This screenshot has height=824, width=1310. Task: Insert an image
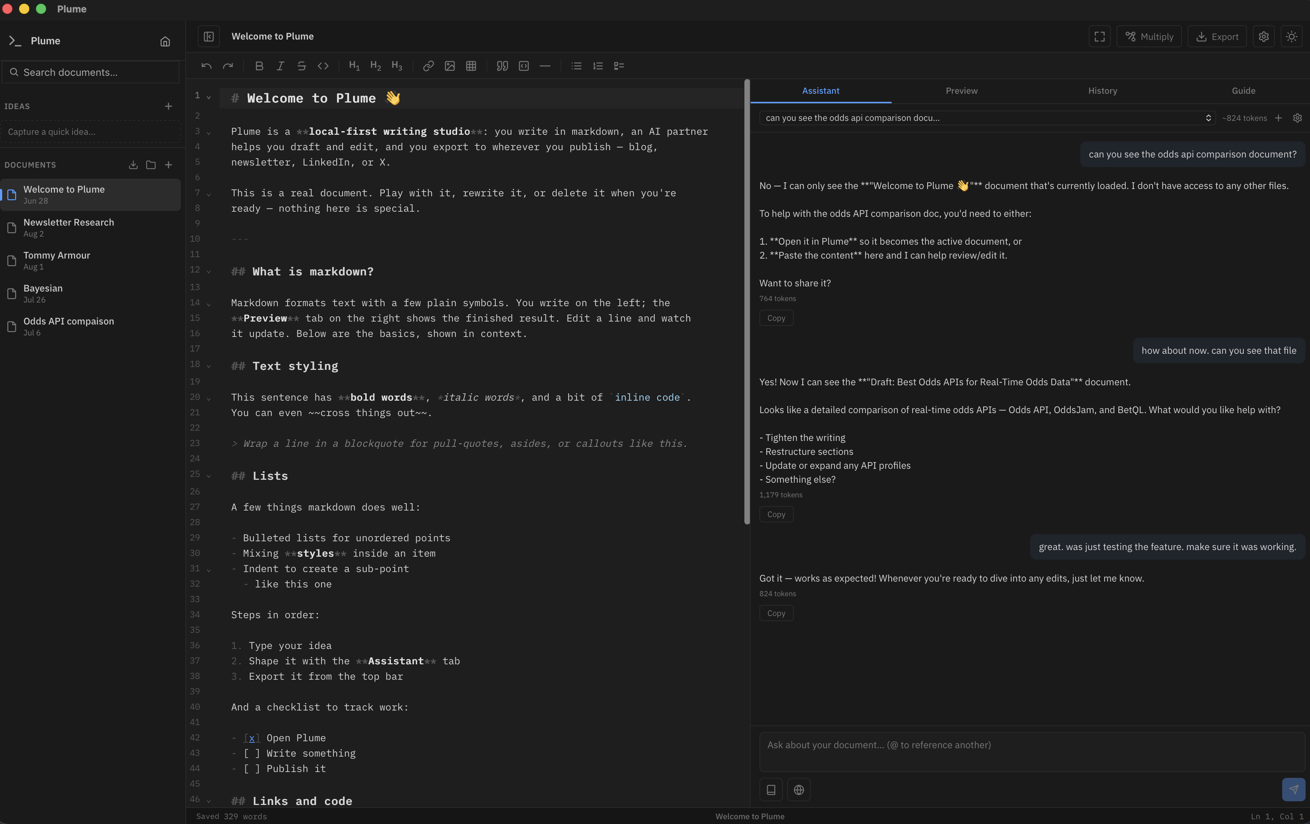pyautogui.click(x=449, y=66)
